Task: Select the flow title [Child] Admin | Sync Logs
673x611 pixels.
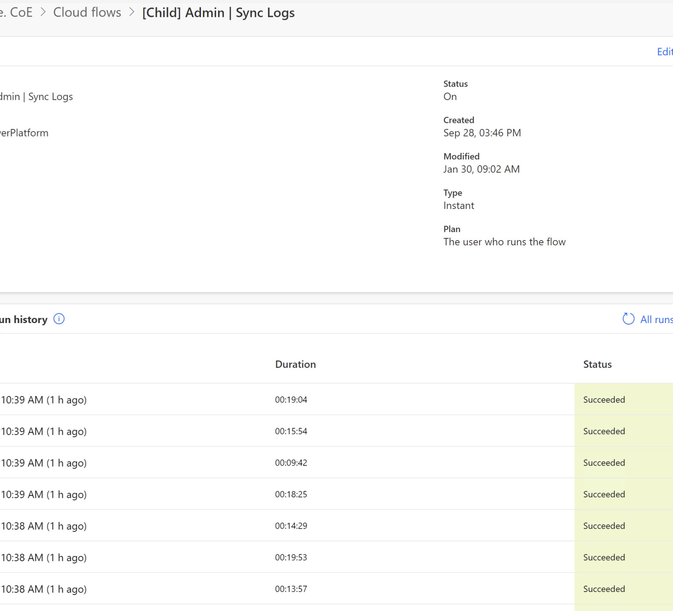Action: tap(218, 13)
